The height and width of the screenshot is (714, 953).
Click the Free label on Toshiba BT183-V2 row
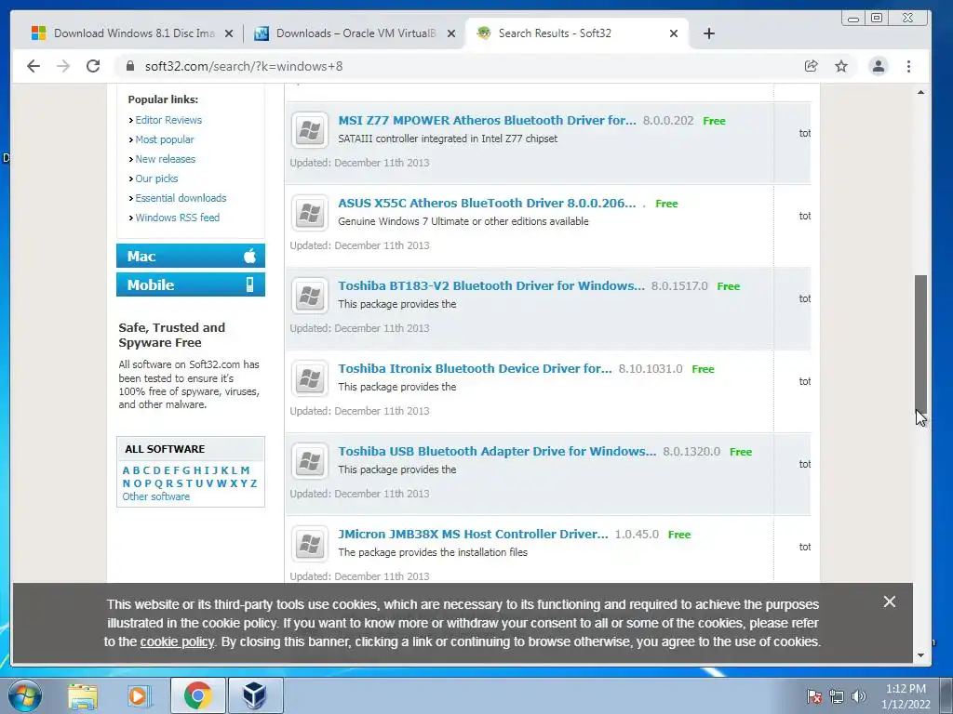point(728,286)
